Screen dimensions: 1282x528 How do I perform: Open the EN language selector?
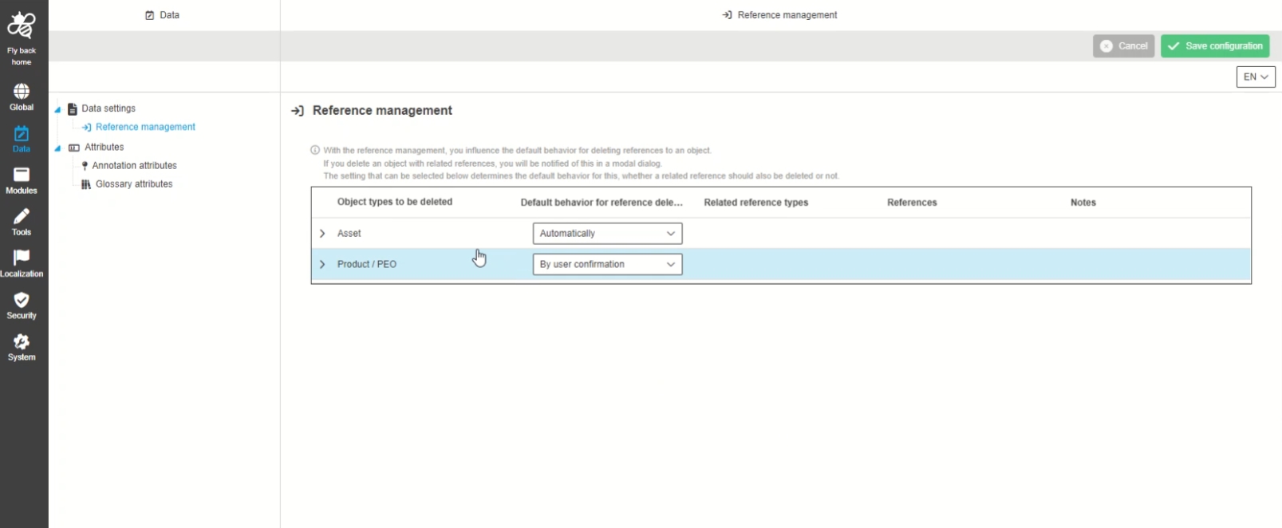pyautogui.click(x=1255, y=77)
